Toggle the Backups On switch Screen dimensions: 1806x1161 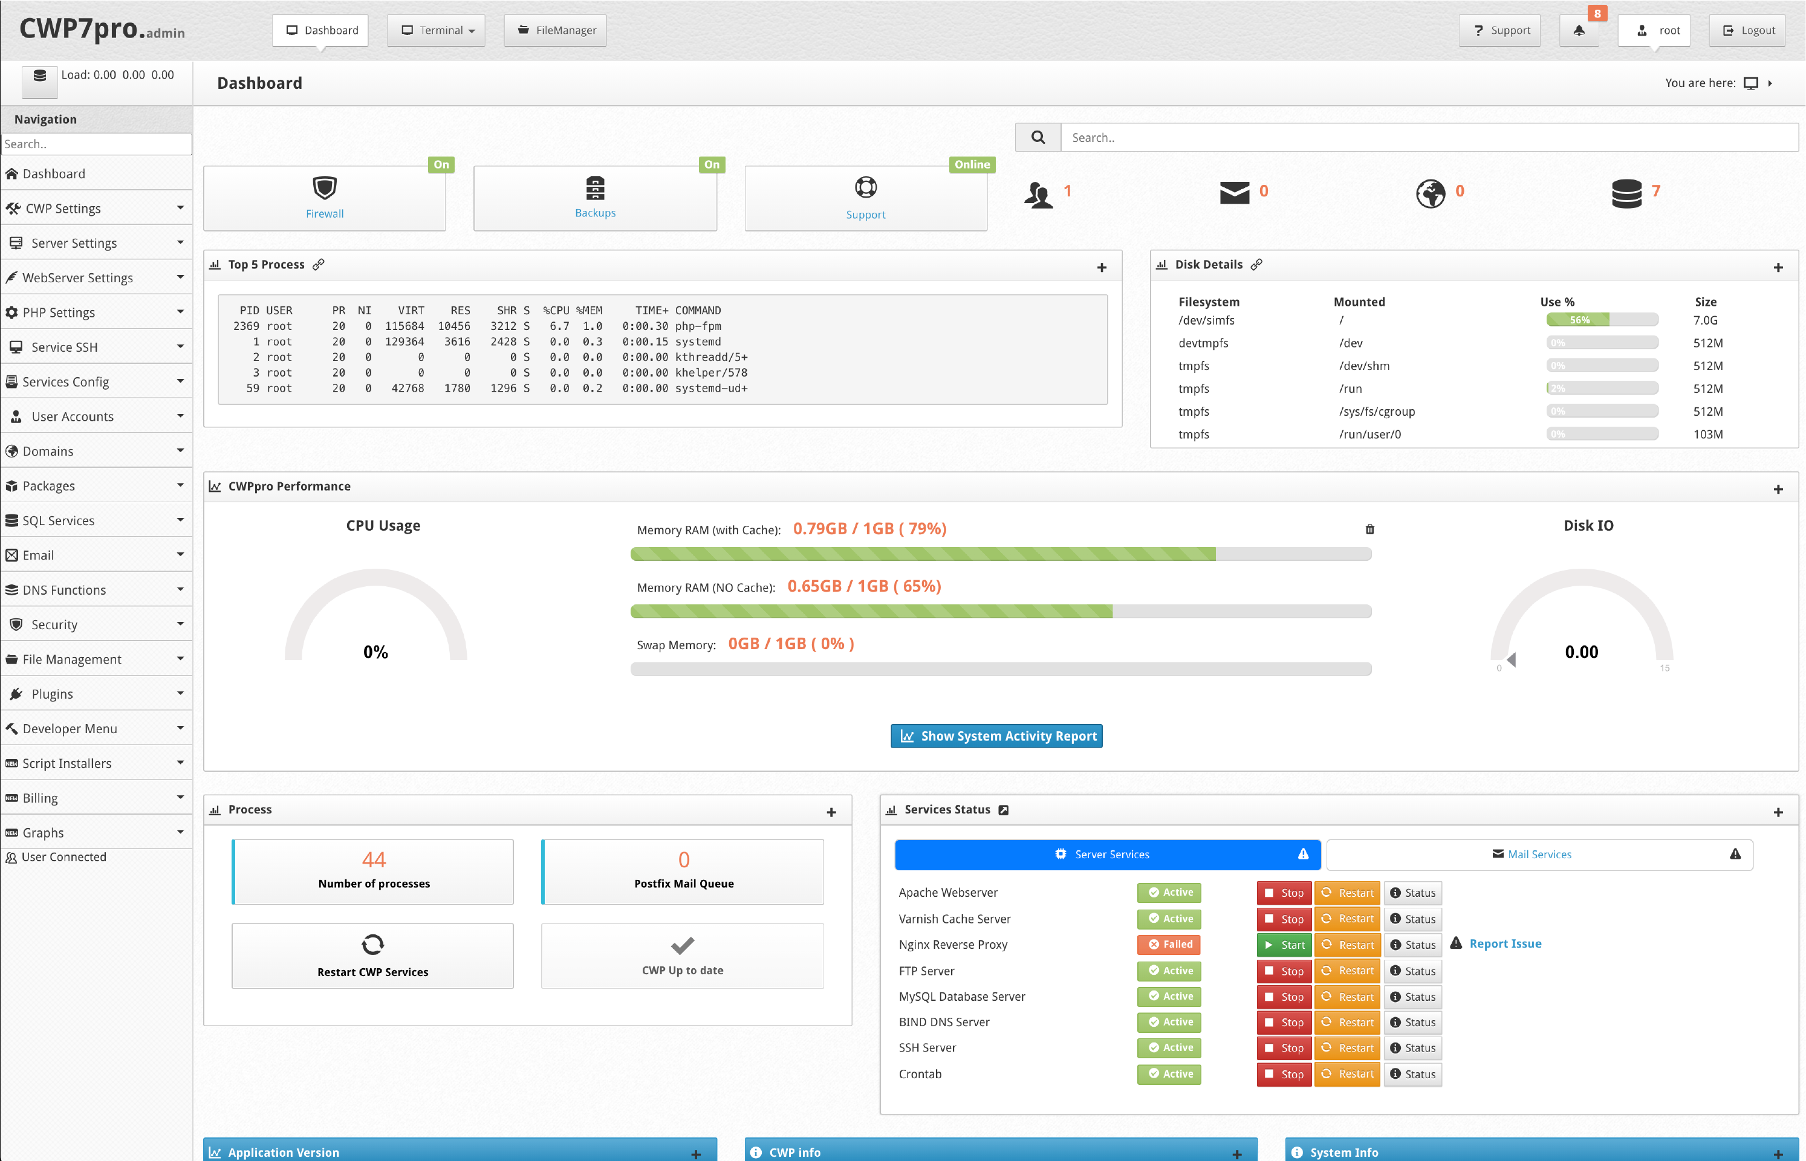point(711,163)
